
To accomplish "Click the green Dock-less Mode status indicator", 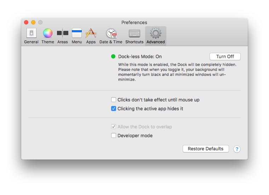I will click(113, 56).
